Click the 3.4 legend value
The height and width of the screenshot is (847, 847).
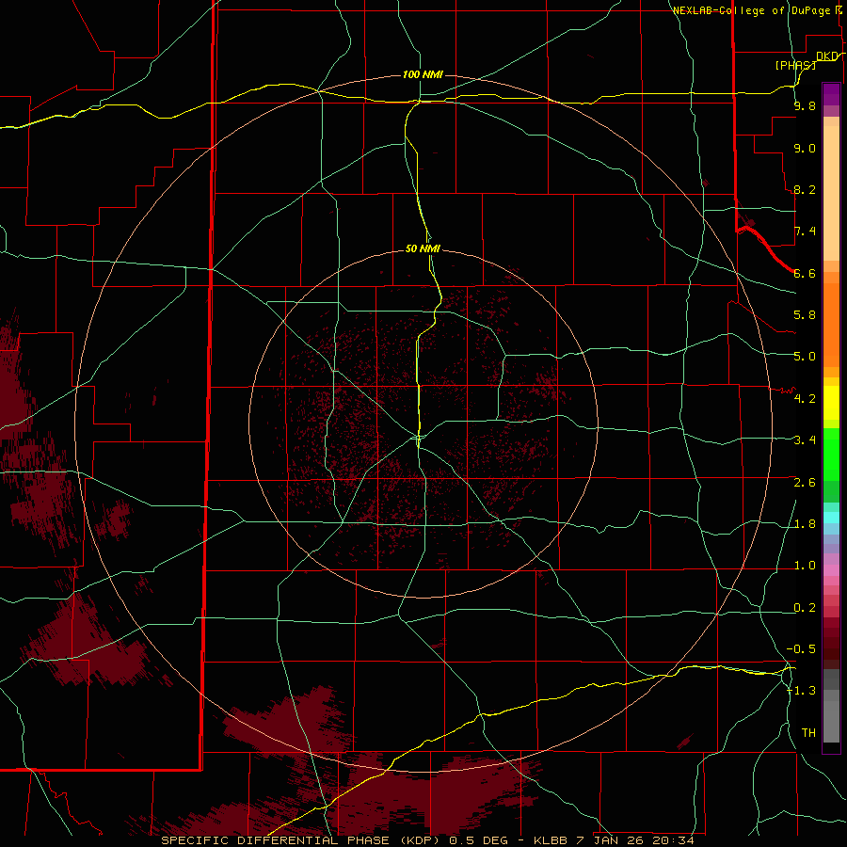[x=805, y=440]
